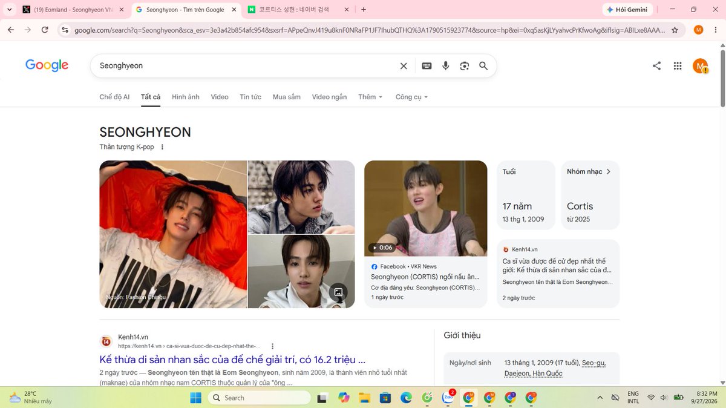Image resolution: width=726 pixels, height=408 pixels.
Task: Open the image gallery icon on the photo collage
Action: (x=338, y=292)
